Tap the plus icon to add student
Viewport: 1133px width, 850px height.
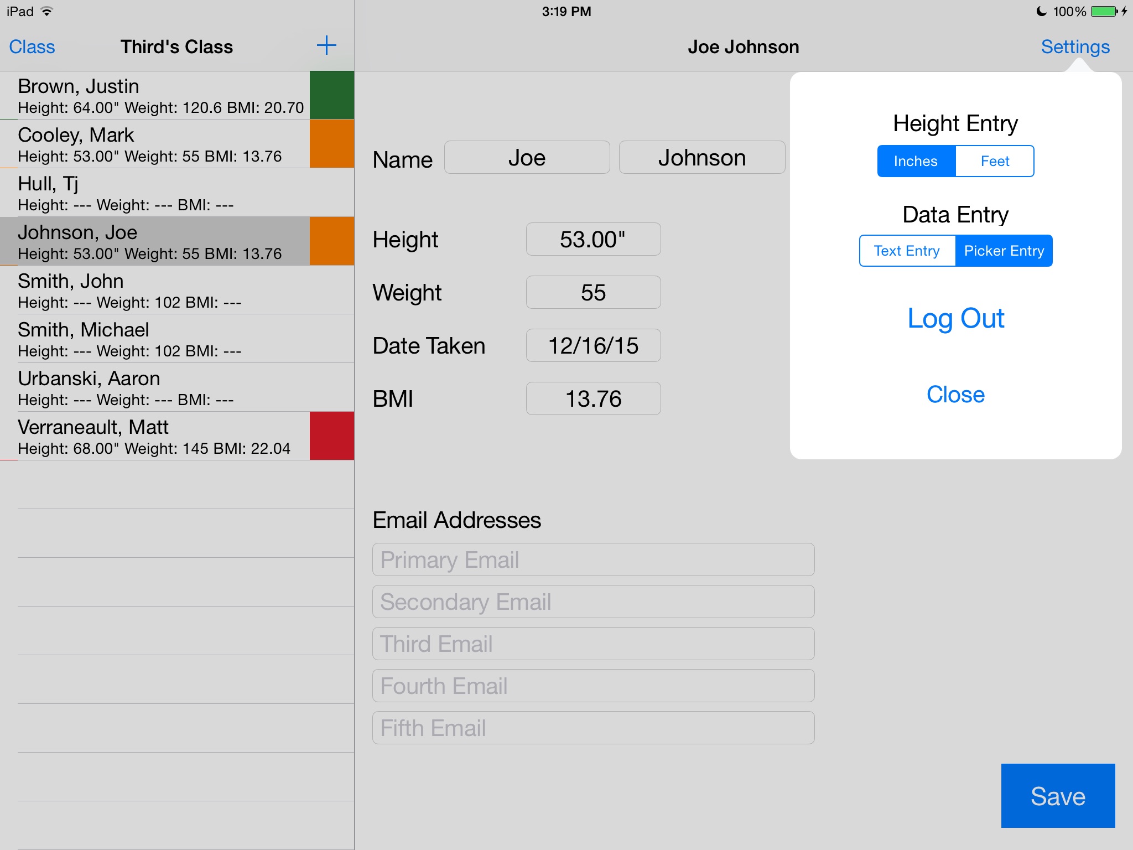[x=326, y=46]
